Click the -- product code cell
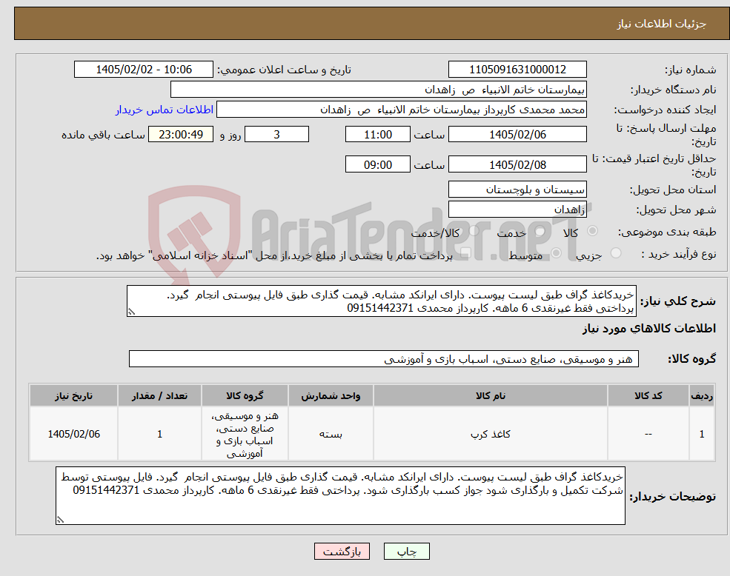The height and width of the screenshot is (576, 730). tap(648, 434)
